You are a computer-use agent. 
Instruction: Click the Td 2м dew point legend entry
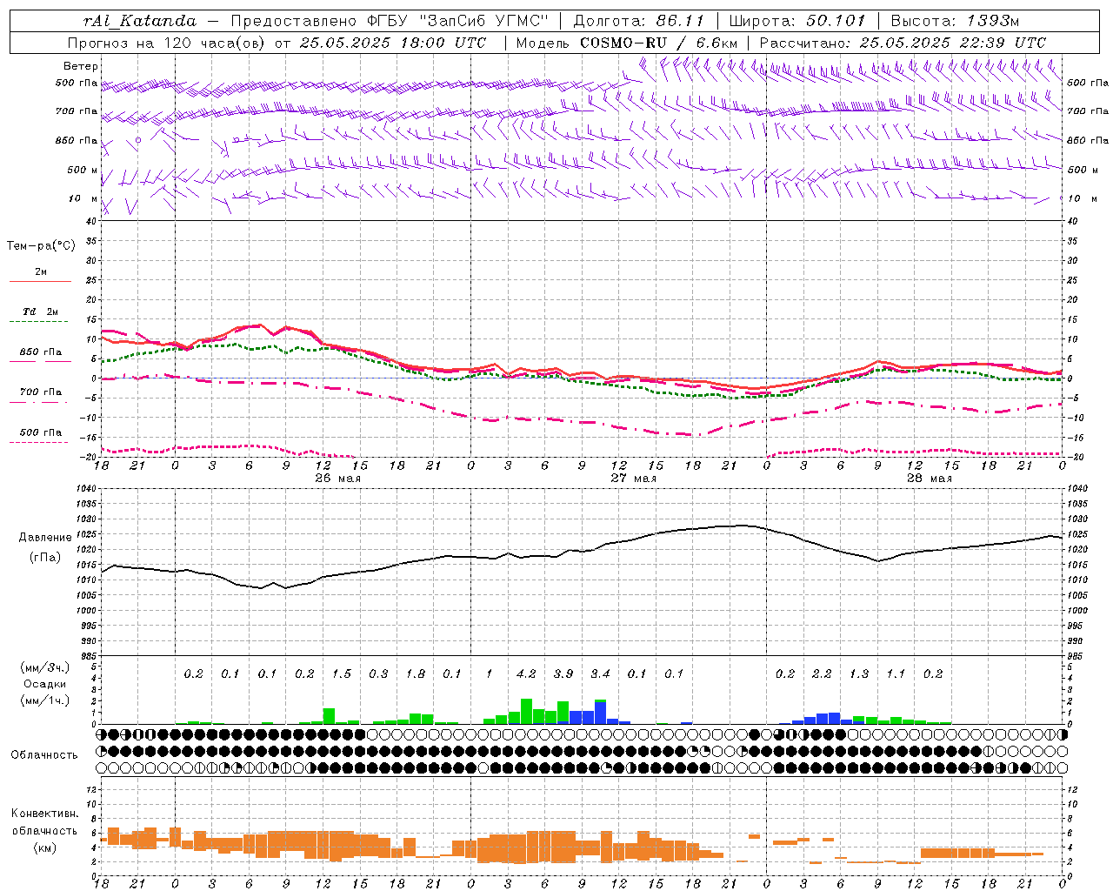coord(41,311)
